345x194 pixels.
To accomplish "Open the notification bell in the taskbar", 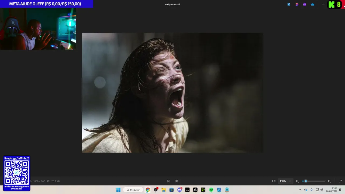I will click(340, 190).
